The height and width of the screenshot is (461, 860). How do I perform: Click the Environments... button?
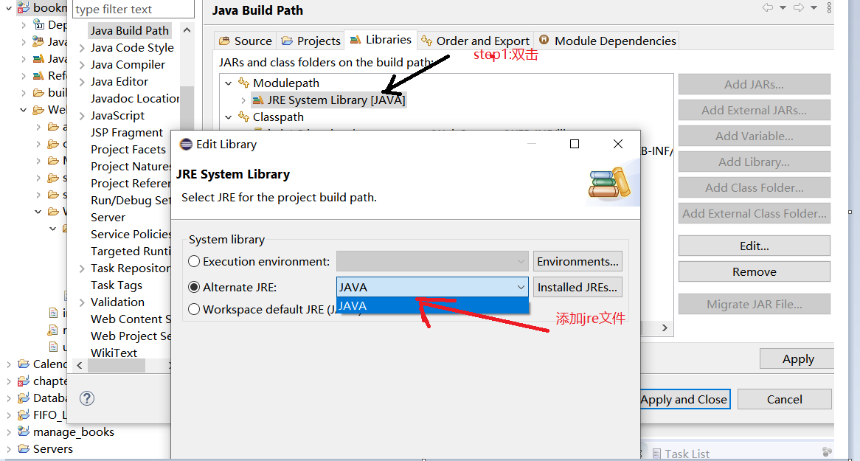(x=578, y=261)
